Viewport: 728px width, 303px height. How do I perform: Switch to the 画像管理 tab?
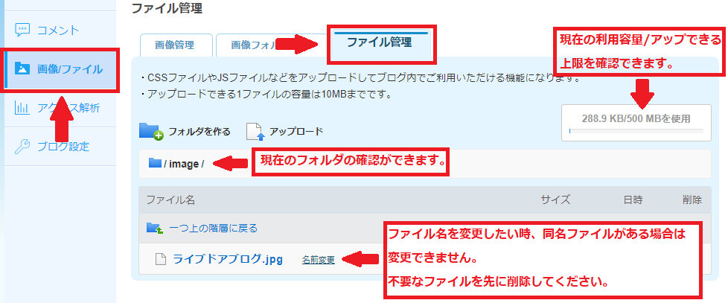(176, 45)
